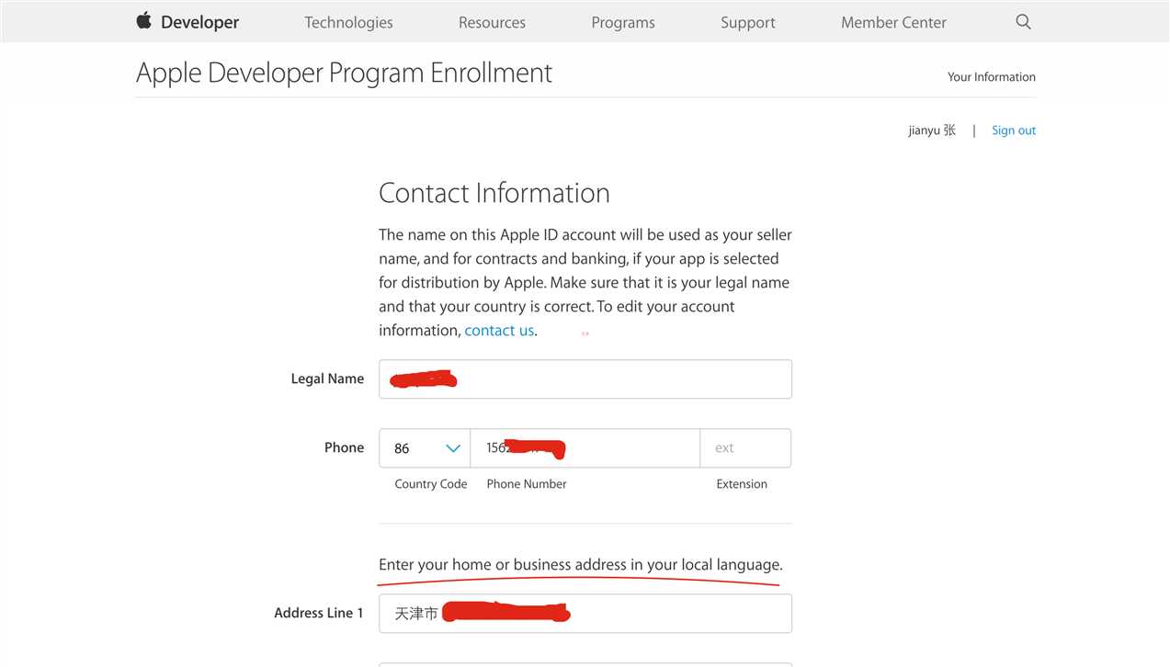Expand the Country Code dropdown
This screenshot has height=667, width=1170.
pos(425,448)
